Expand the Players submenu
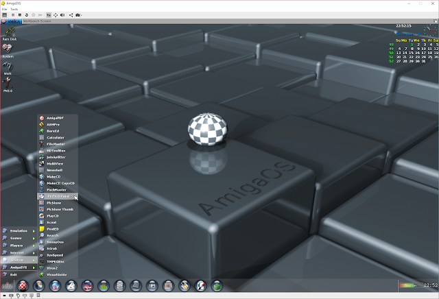Screen dimensions: 439x299 19,246
